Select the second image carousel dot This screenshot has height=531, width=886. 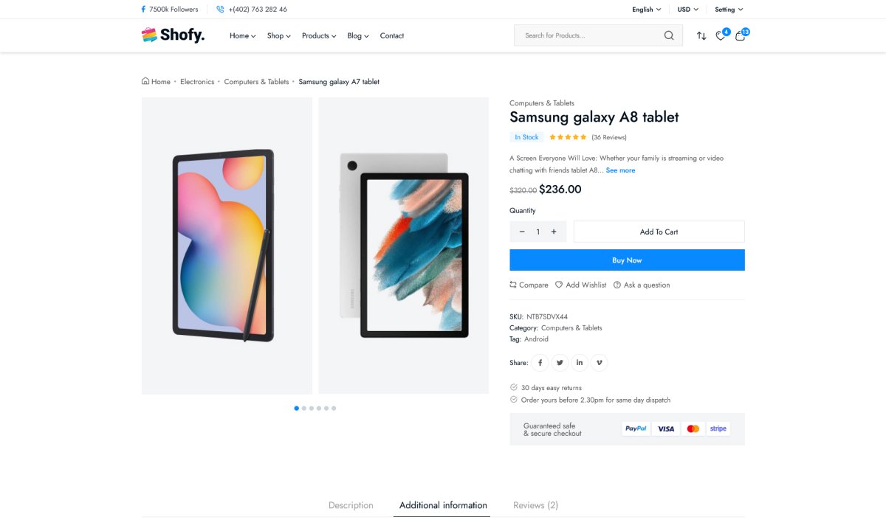tap(304, 408)
